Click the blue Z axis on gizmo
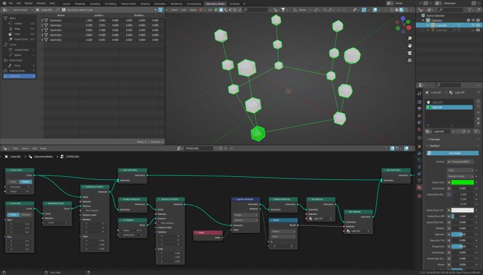This screenshot has width=483, height=275. pyautogui.click(x=403, y=19)
